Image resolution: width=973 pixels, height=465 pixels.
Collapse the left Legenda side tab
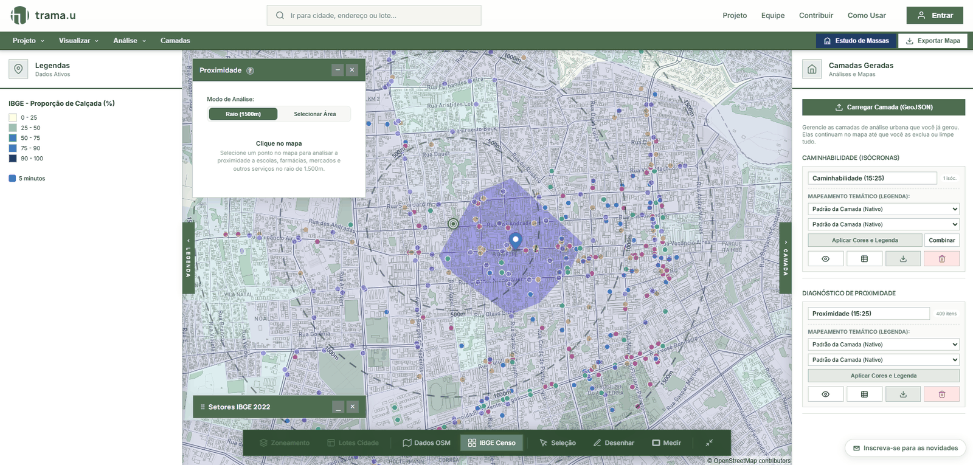188,258
